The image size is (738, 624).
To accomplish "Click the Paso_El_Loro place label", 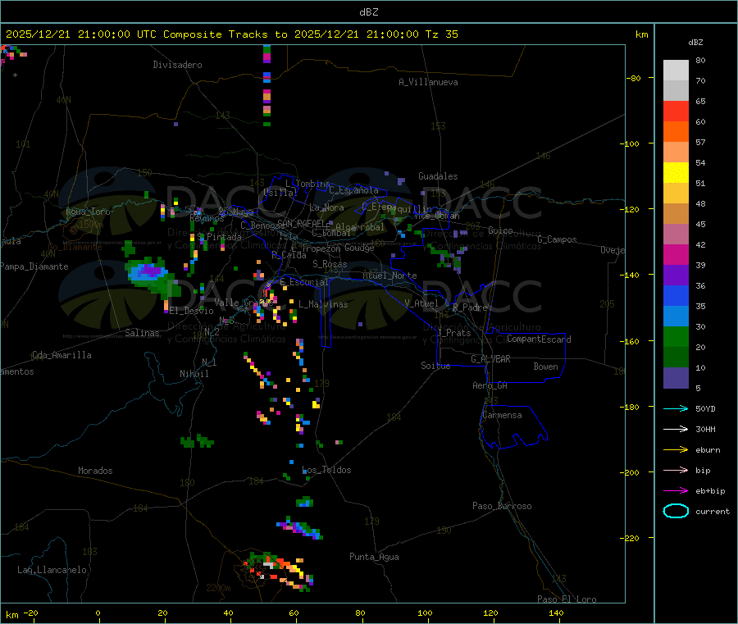I will pyautogui.click(x=567, y=599).
